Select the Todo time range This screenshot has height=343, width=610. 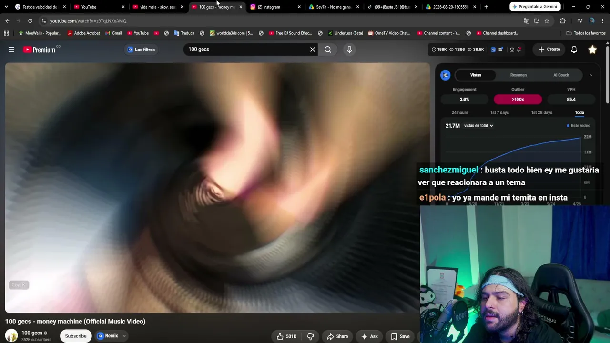tap(579, 112)
